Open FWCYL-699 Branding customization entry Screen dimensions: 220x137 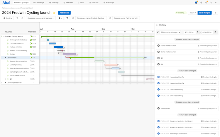point(187,134)
